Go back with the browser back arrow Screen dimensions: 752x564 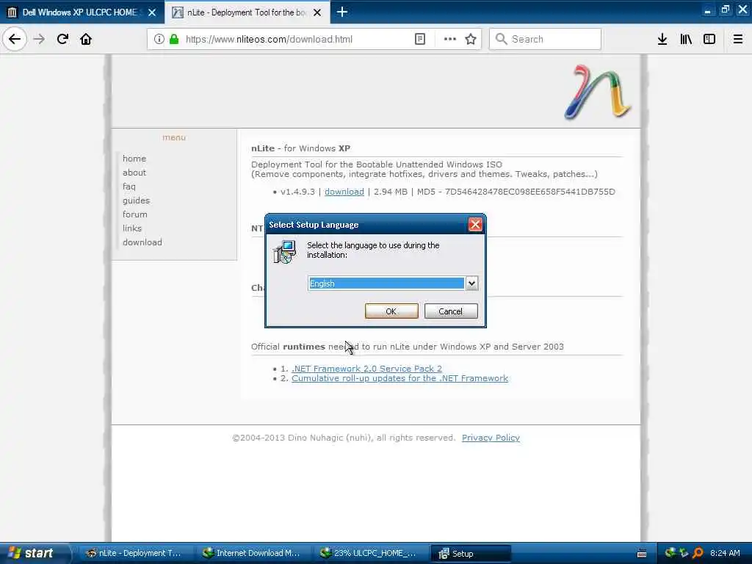(15, 39)
